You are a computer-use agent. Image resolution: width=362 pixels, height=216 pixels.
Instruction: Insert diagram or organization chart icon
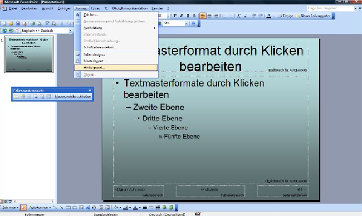coord(94,208)
